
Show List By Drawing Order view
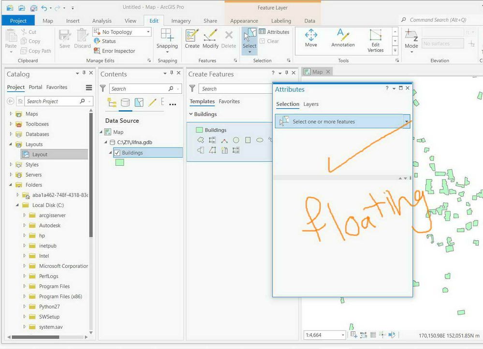tap(112, 102)
